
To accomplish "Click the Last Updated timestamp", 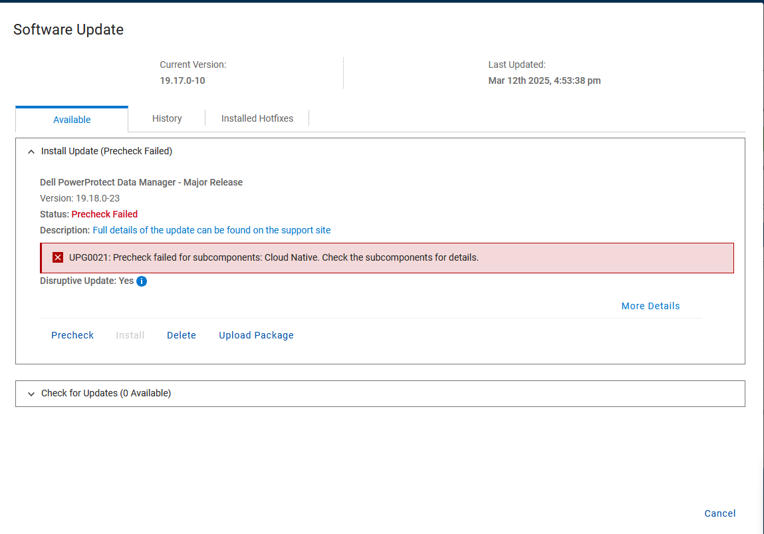I will click(544, 80).
